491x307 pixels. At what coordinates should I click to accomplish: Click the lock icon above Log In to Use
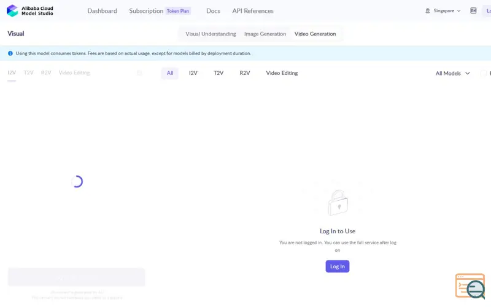point(338,203)
